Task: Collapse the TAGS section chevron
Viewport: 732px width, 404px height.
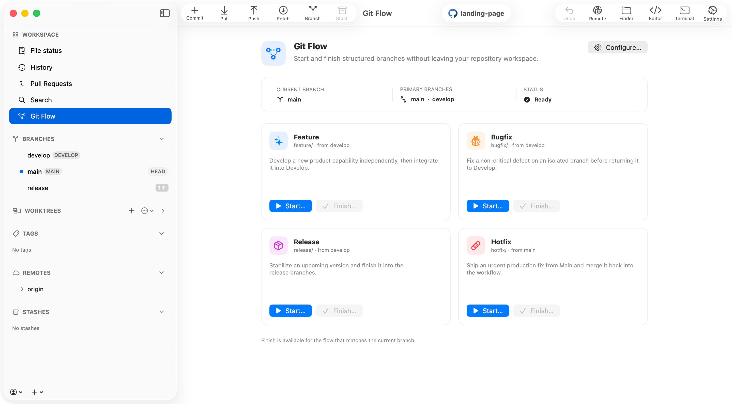Action: point(161,233)
